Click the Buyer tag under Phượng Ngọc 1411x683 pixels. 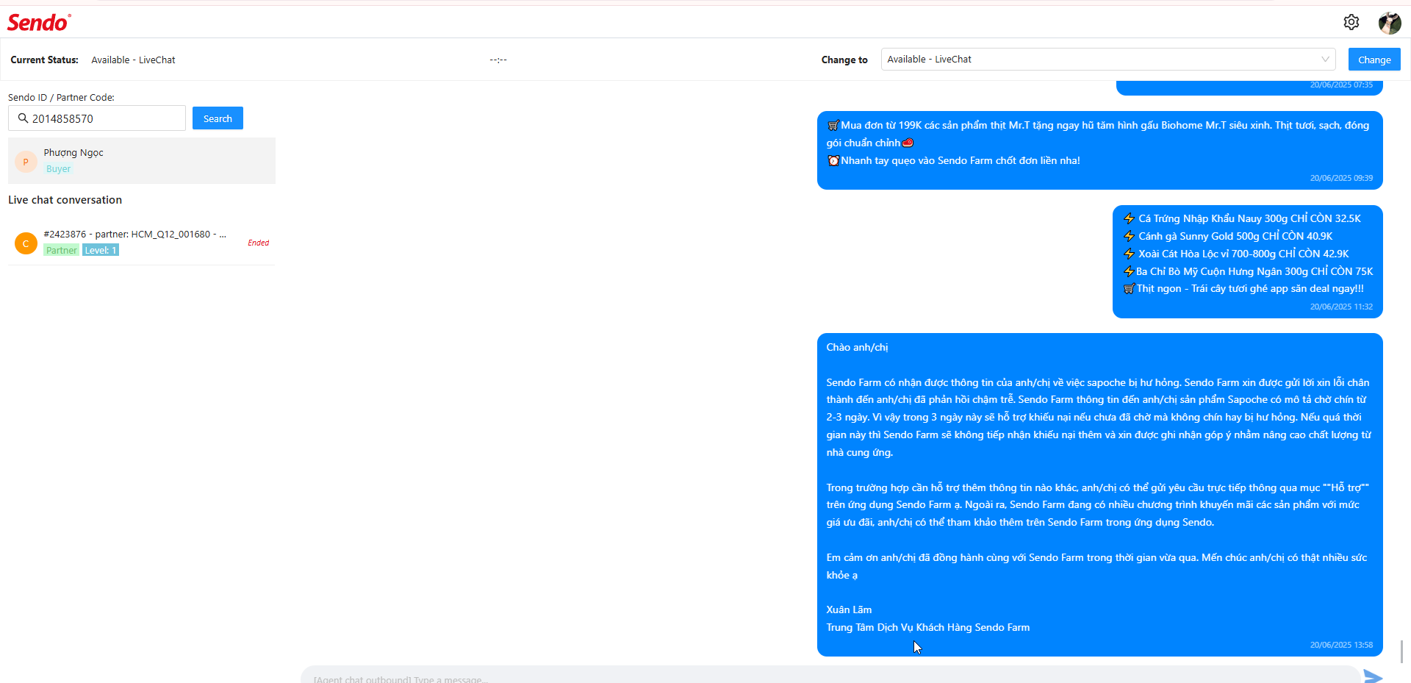click(x=58, y=169)
